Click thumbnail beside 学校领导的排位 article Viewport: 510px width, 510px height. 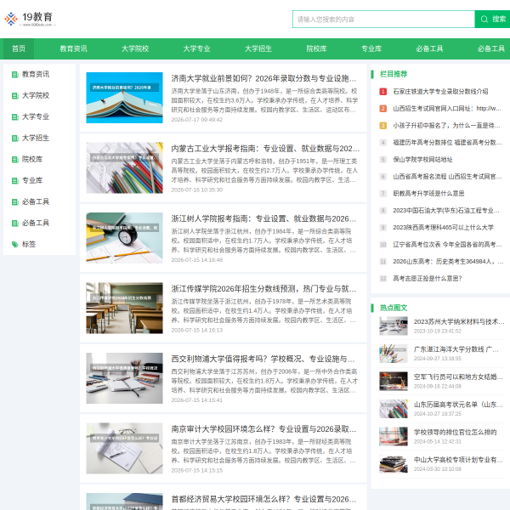pyautogui.click(x=394, y=436)
